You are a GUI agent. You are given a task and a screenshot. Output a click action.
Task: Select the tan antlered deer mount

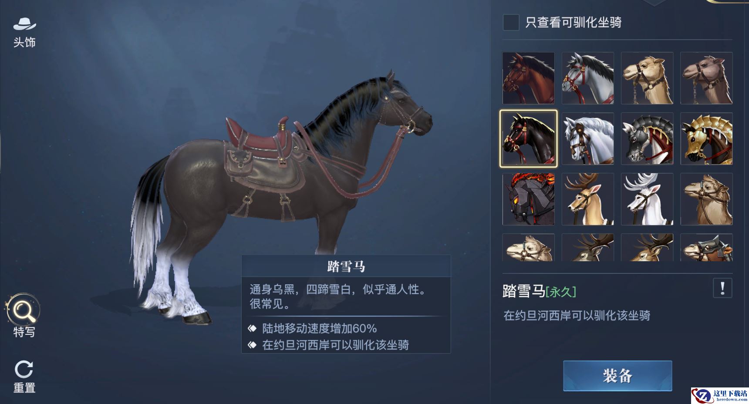point(588,199)
